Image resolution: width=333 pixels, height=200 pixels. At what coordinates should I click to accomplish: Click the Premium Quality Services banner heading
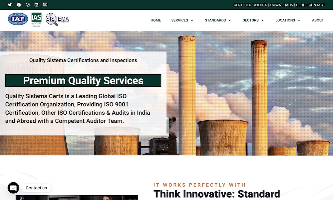(x=83, y=81)
